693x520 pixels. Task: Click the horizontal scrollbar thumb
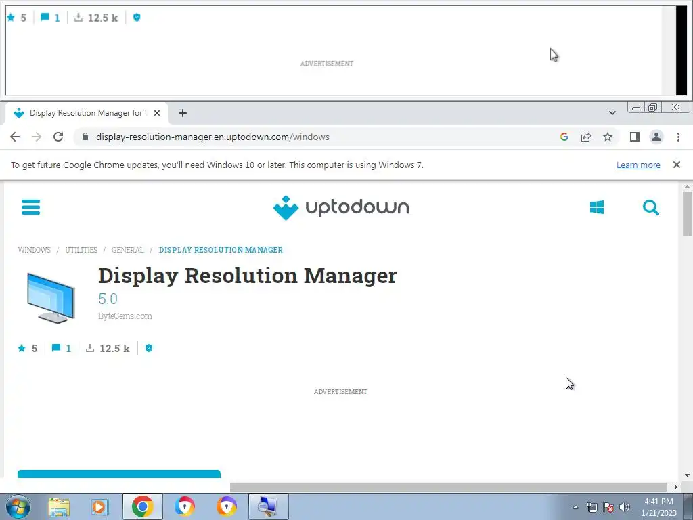[x=448, y=487]
